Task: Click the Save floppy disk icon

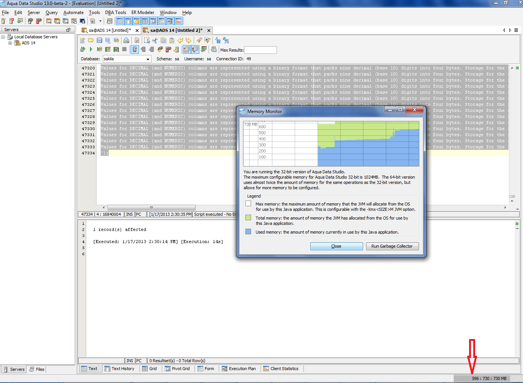Action: tap(100, 40)
